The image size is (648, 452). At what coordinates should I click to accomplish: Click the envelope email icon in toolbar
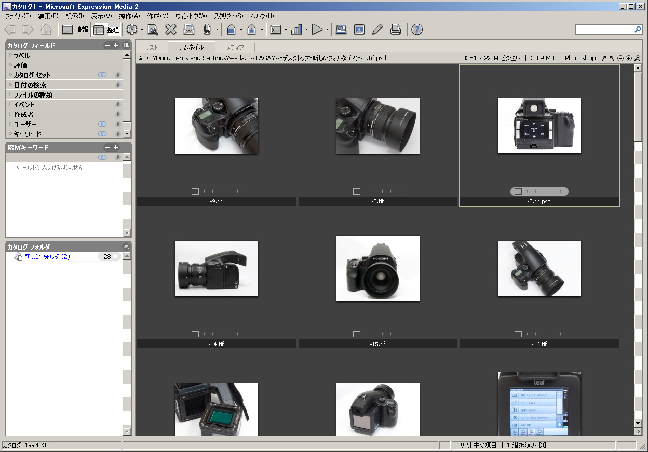[x=189, y=30]
